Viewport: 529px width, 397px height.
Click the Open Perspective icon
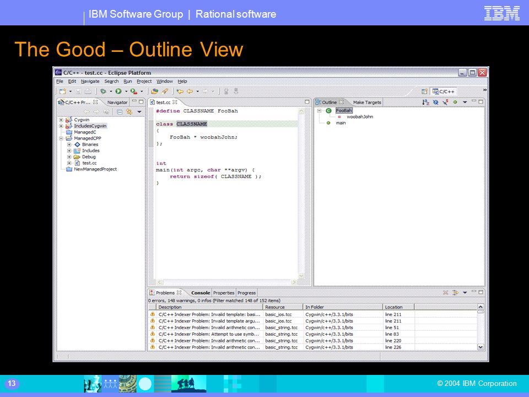[x=424, y=92]
